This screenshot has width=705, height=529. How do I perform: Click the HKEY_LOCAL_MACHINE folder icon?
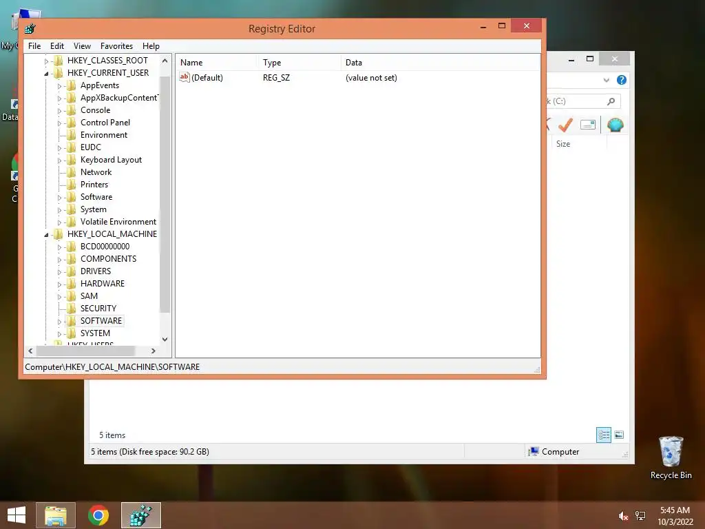pyautogui.click(x=59, y=234)
